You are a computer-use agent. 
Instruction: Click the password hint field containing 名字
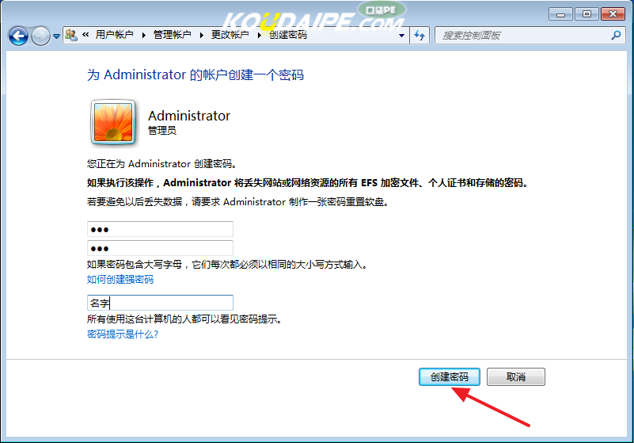coord(160,303)
